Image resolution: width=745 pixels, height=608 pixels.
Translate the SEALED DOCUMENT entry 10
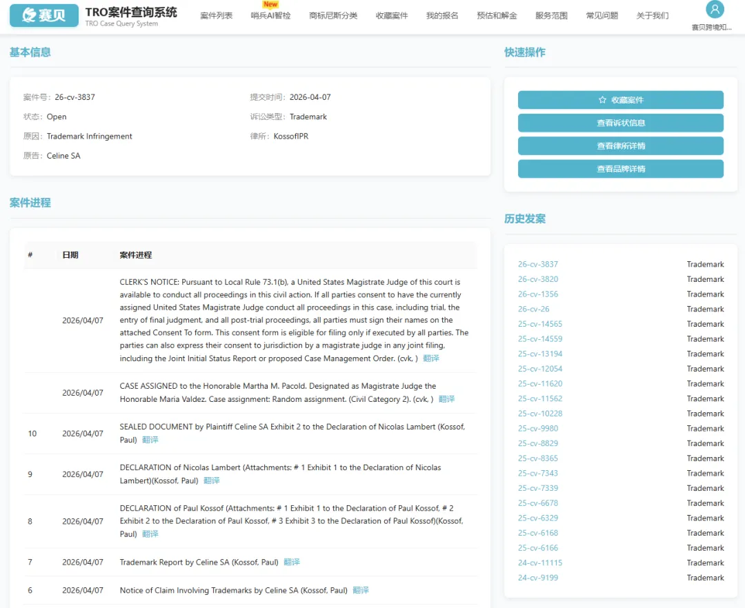pos(150,440)
